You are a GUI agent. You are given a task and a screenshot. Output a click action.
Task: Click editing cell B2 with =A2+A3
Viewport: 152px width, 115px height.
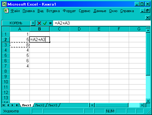[39, 39]
